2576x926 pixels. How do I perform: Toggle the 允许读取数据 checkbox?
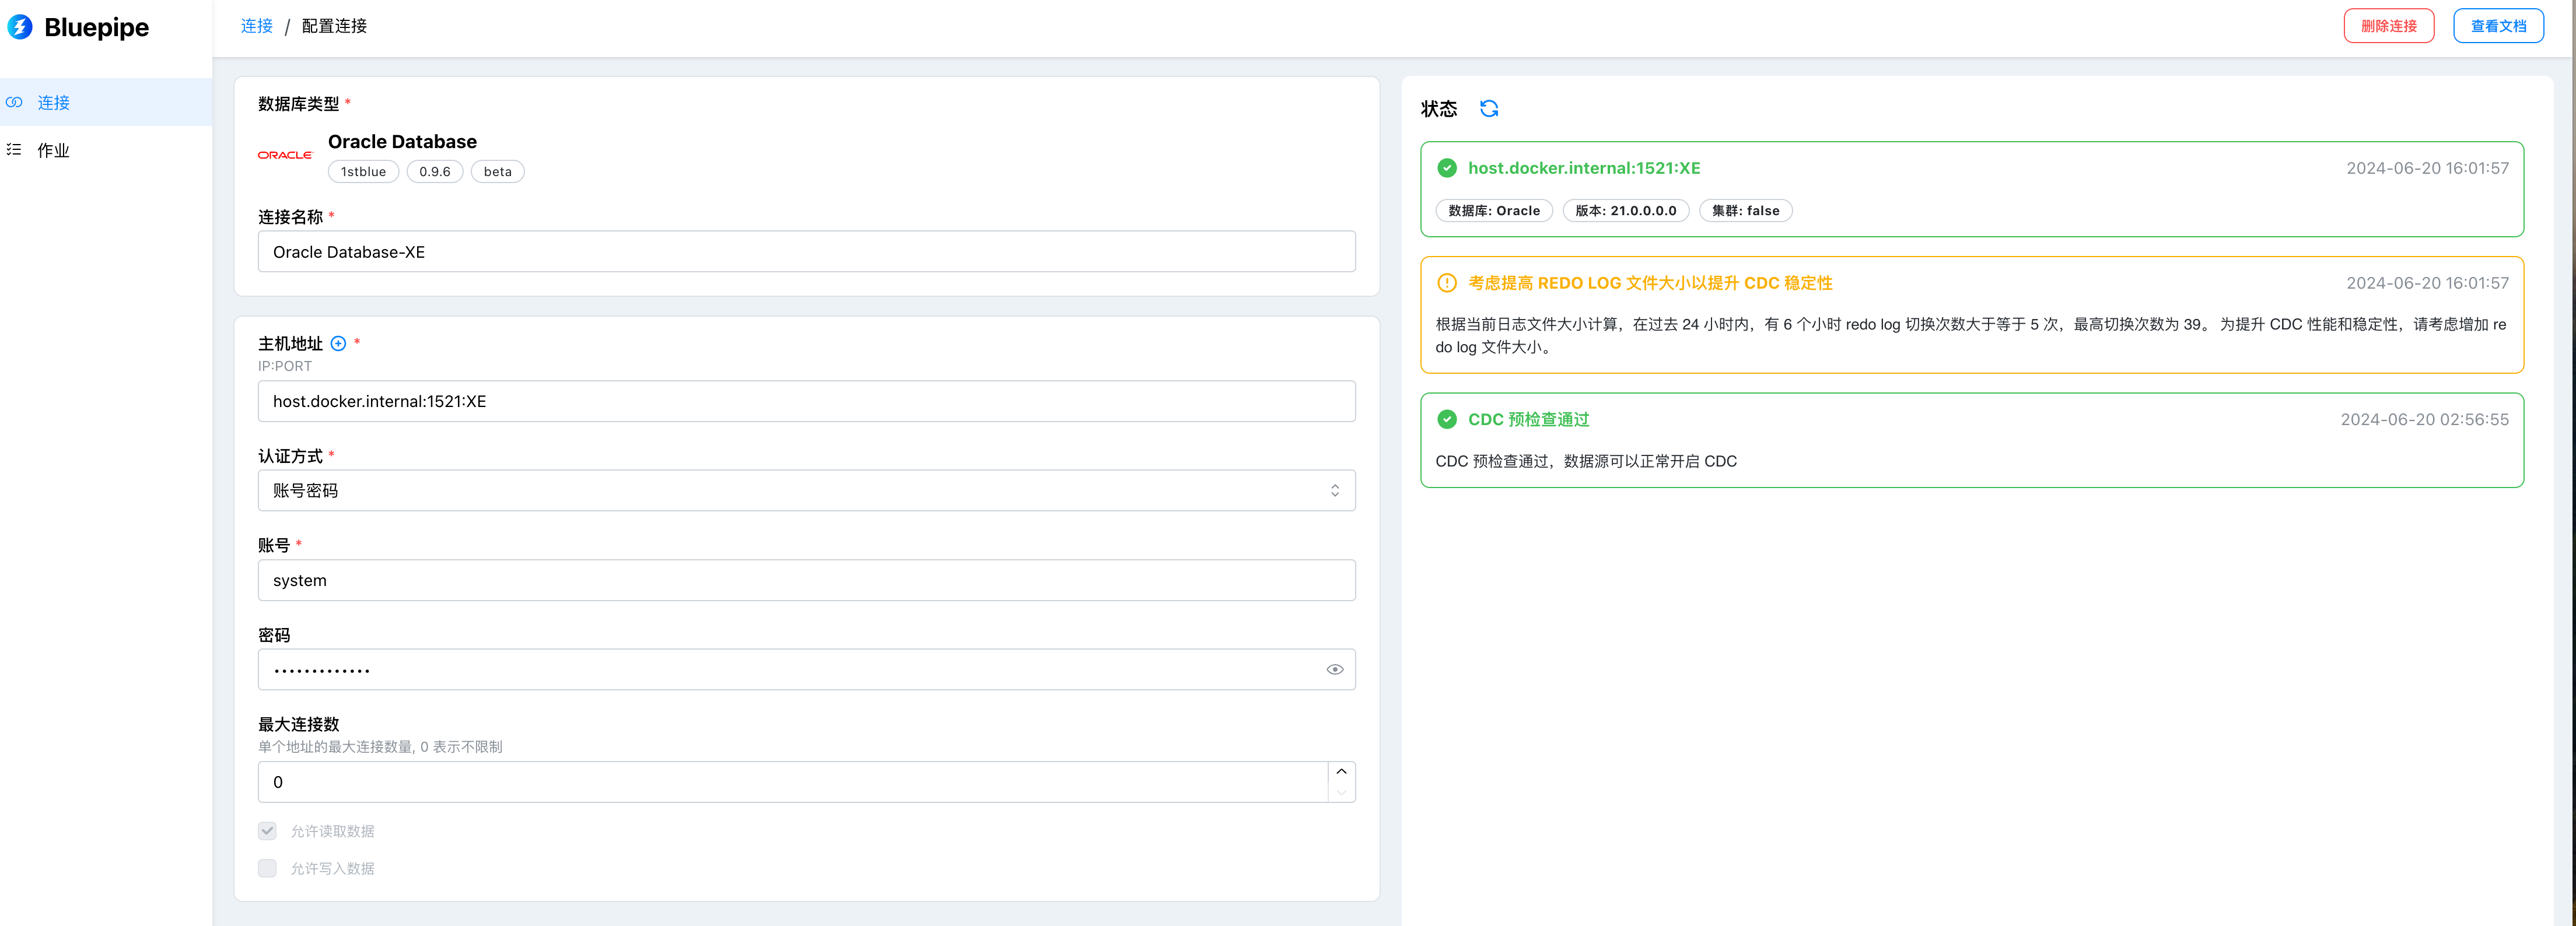(267, 831)
